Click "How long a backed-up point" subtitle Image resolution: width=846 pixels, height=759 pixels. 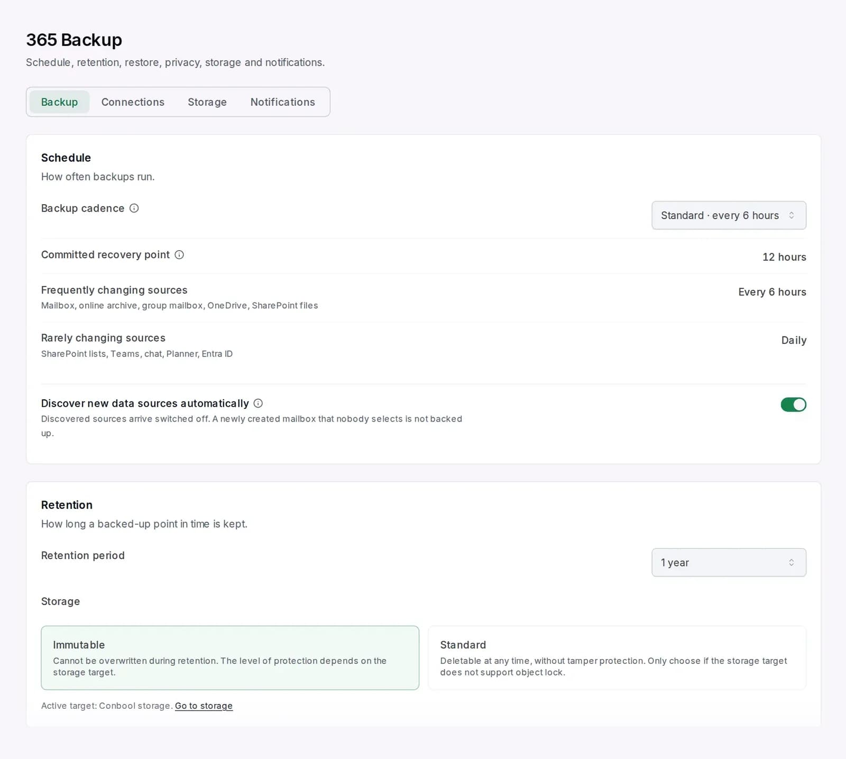[144, 524]
